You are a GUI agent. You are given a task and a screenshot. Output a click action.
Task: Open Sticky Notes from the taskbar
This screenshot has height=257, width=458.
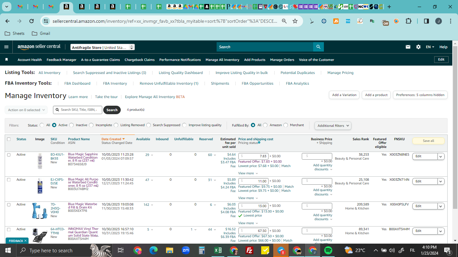[x=265, y=250]
